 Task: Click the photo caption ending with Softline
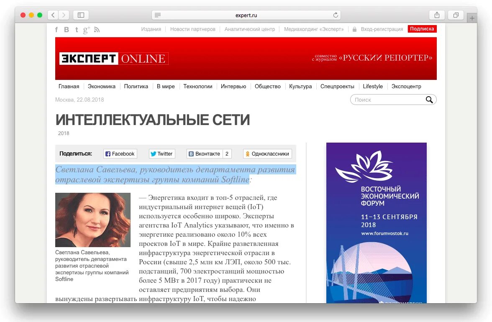coord(92,266)
